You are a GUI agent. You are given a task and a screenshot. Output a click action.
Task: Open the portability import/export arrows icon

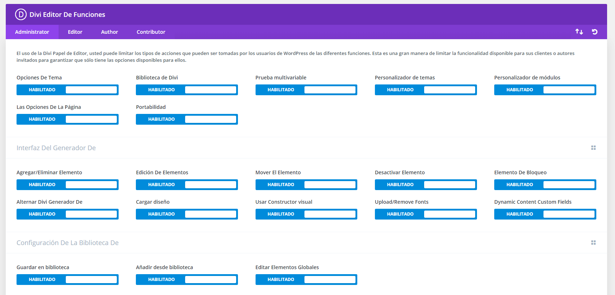click(x=579, y=32)
